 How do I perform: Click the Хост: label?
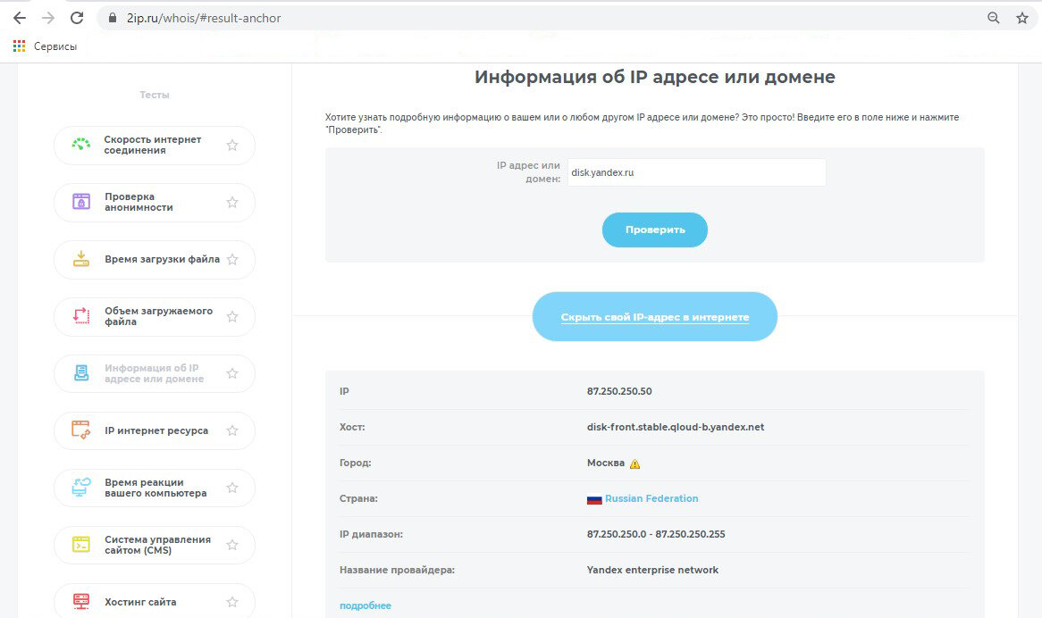tap(352, 427)
